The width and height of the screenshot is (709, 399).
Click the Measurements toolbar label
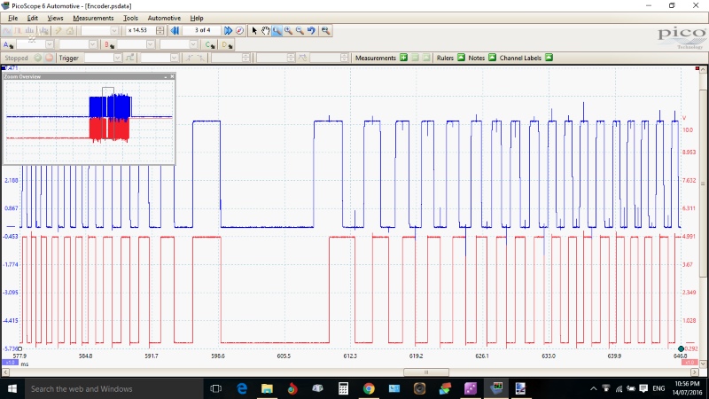[x=375, y=58]
